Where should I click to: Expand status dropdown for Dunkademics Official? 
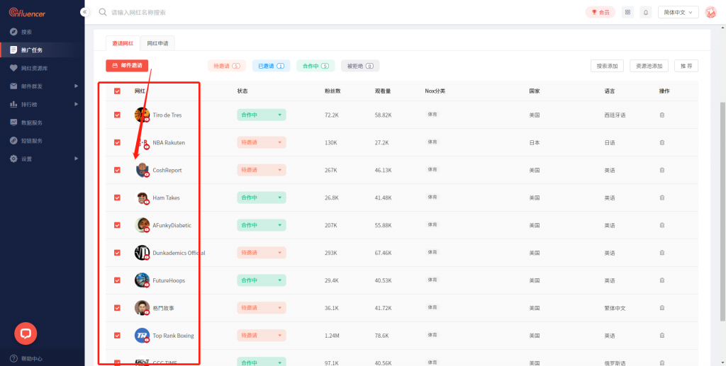tap(261, 253)
